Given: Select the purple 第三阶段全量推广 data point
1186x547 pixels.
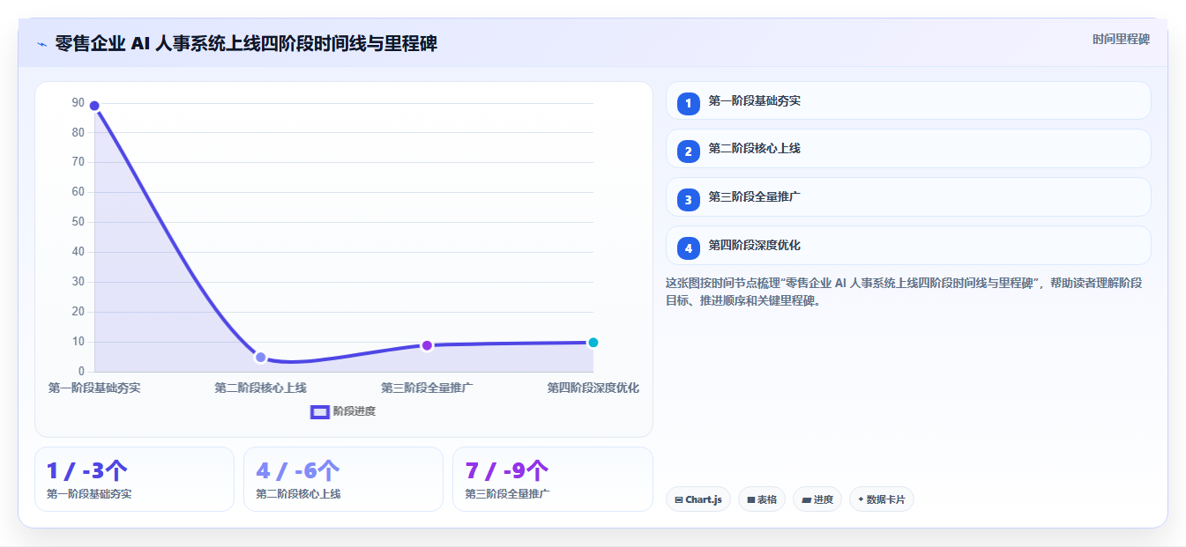Looking at the screenshot, I should point(427,345).
